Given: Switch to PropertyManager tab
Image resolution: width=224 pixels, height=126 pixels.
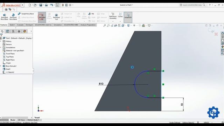Looking at the screenshot, I should (x=8, y=31).
